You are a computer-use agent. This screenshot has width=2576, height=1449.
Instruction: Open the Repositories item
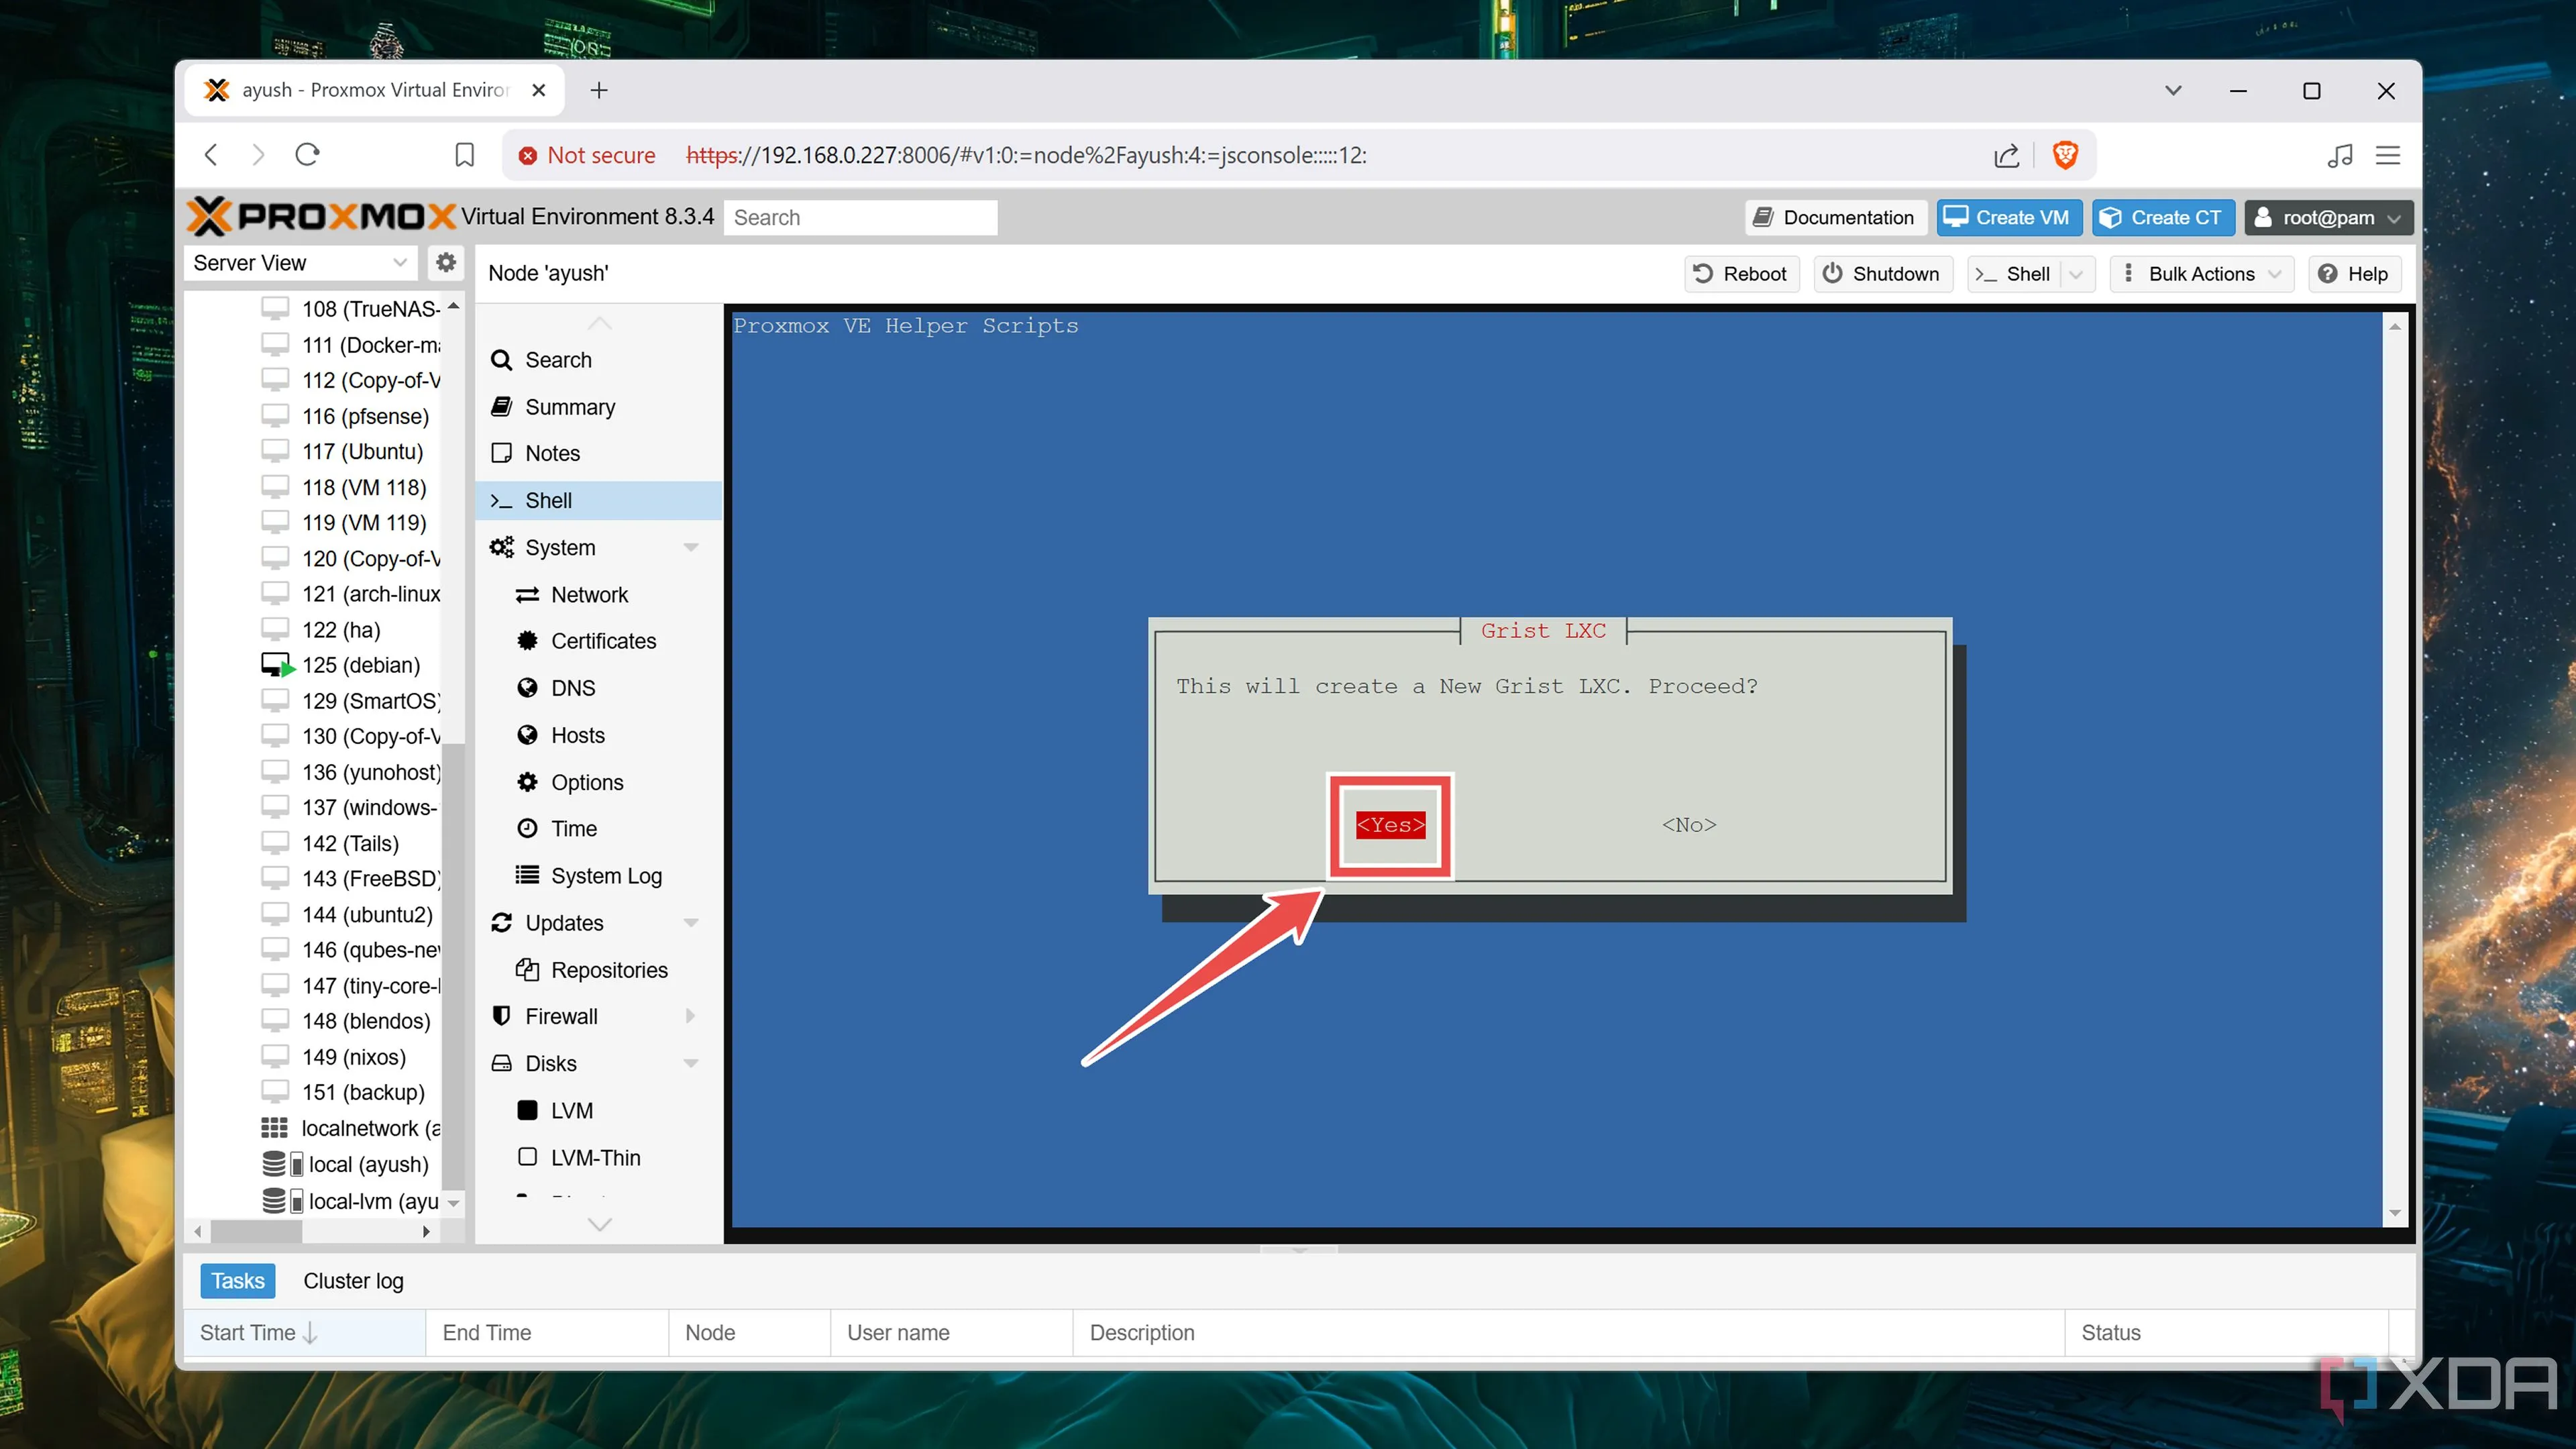point(598,970)
